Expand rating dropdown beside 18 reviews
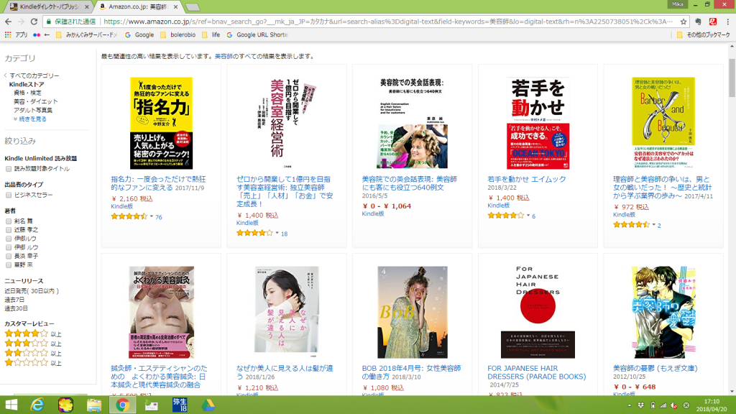The width and height of the screenshot is (736, 414). 277,233
